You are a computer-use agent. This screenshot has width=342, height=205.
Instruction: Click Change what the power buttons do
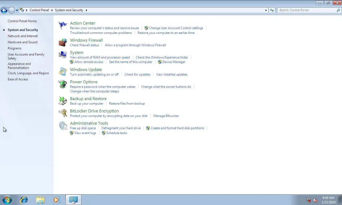point(166,87)
